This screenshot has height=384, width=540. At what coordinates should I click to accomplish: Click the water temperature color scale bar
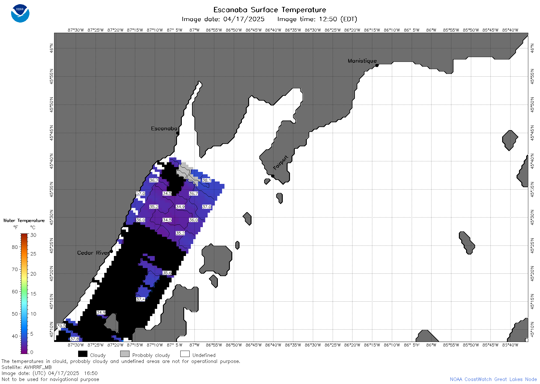point(24,294)
